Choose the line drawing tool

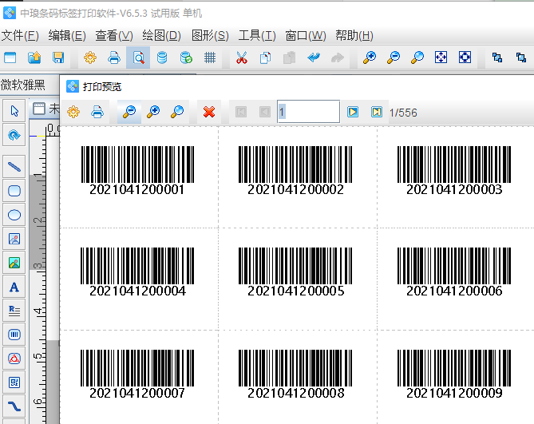coord(14,167)
